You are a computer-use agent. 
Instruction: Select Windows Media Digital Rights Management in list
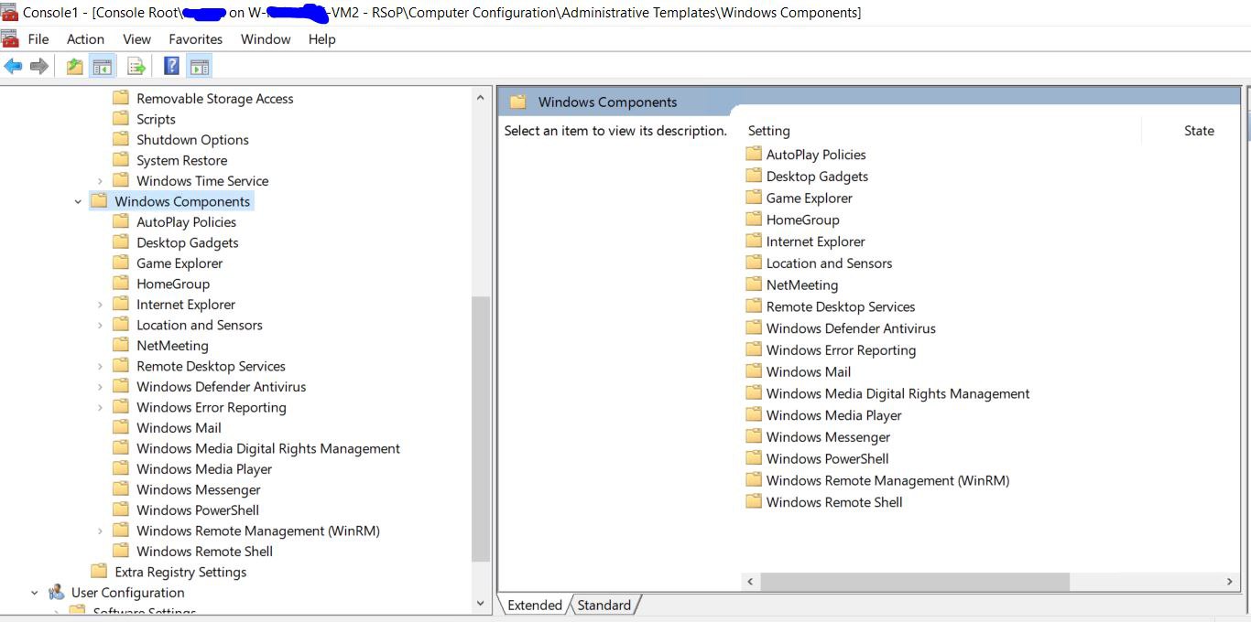pyautogui.click(x=897, y=393)
